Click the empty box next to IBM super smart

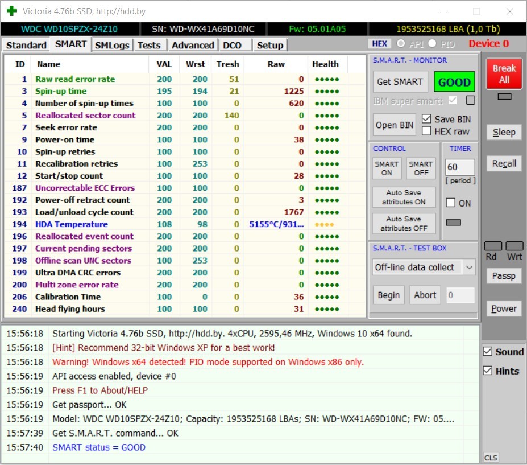coord(471,100)
